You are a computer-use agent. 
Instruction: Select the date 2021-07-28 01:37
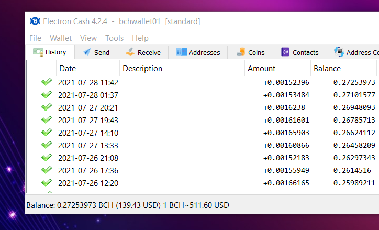tap(88, 95)
